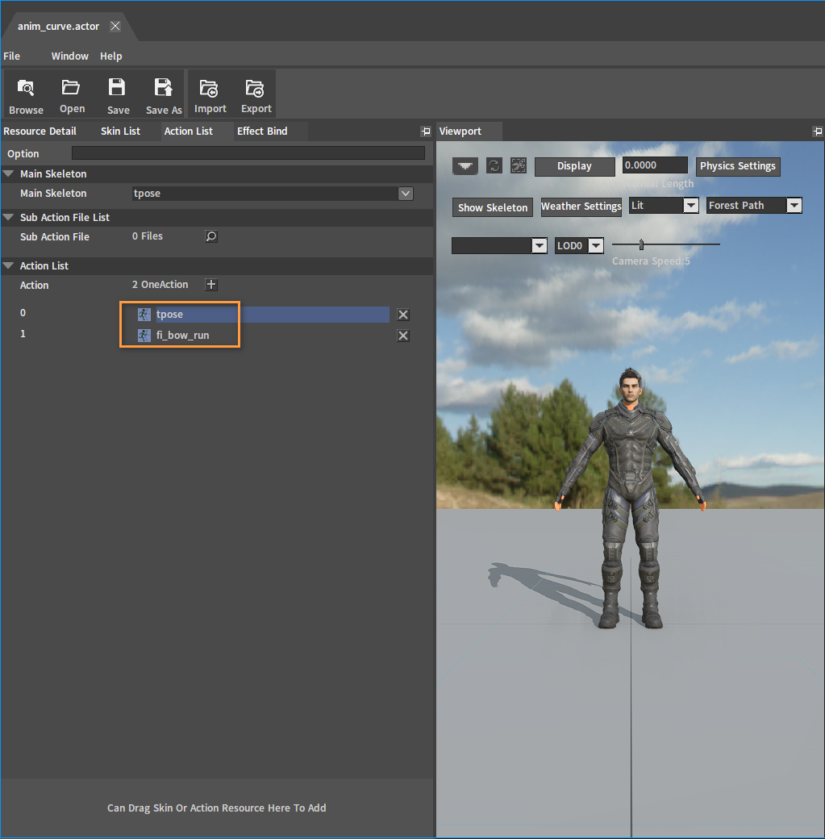The height and width of the screenshot is (839, 825).
Task: Pin the left panel
Action: point(426,131)
